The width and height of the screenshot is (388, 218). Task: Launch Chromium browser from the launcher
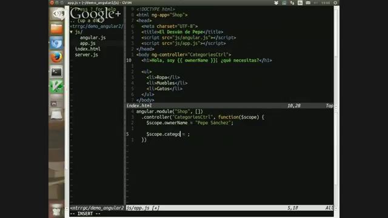point(56,43)
